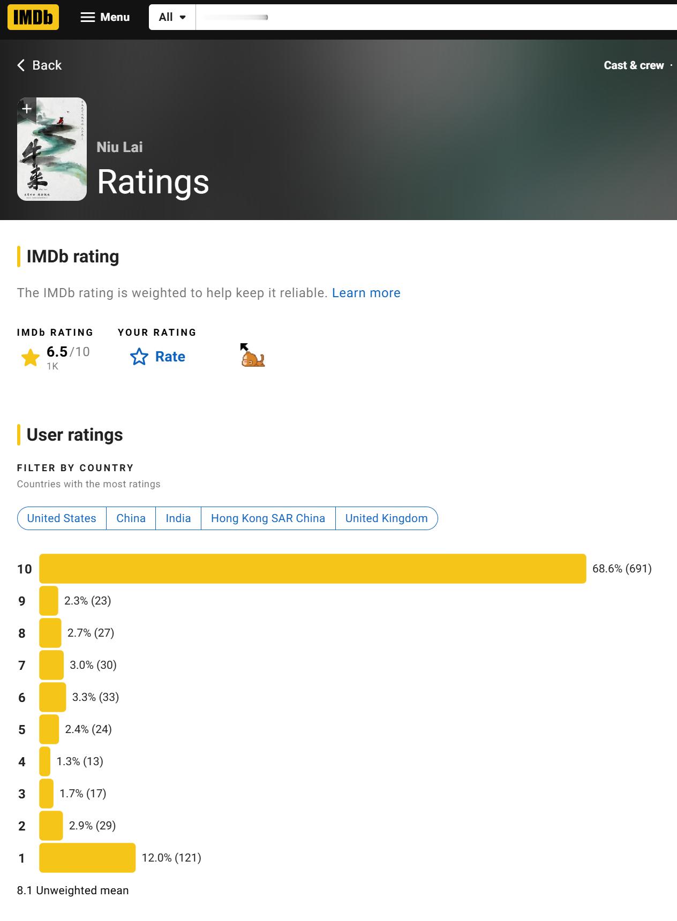Click the Rate button text
This screenshot has height=921, width=677.
[170, 357]
